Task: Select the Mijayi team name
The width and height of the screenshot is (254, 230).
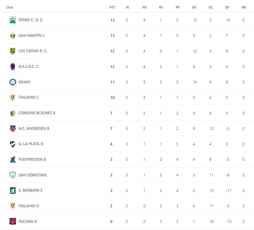Action: (x=24, y=82)
